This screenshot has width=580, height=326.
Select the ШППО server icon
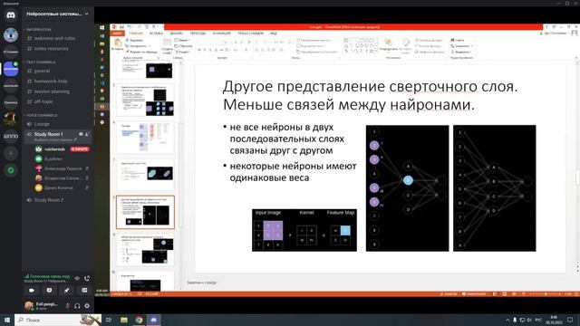pyautogui.click(x=11, y=136)
